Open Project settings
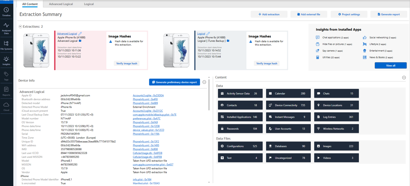 (349, 14)
